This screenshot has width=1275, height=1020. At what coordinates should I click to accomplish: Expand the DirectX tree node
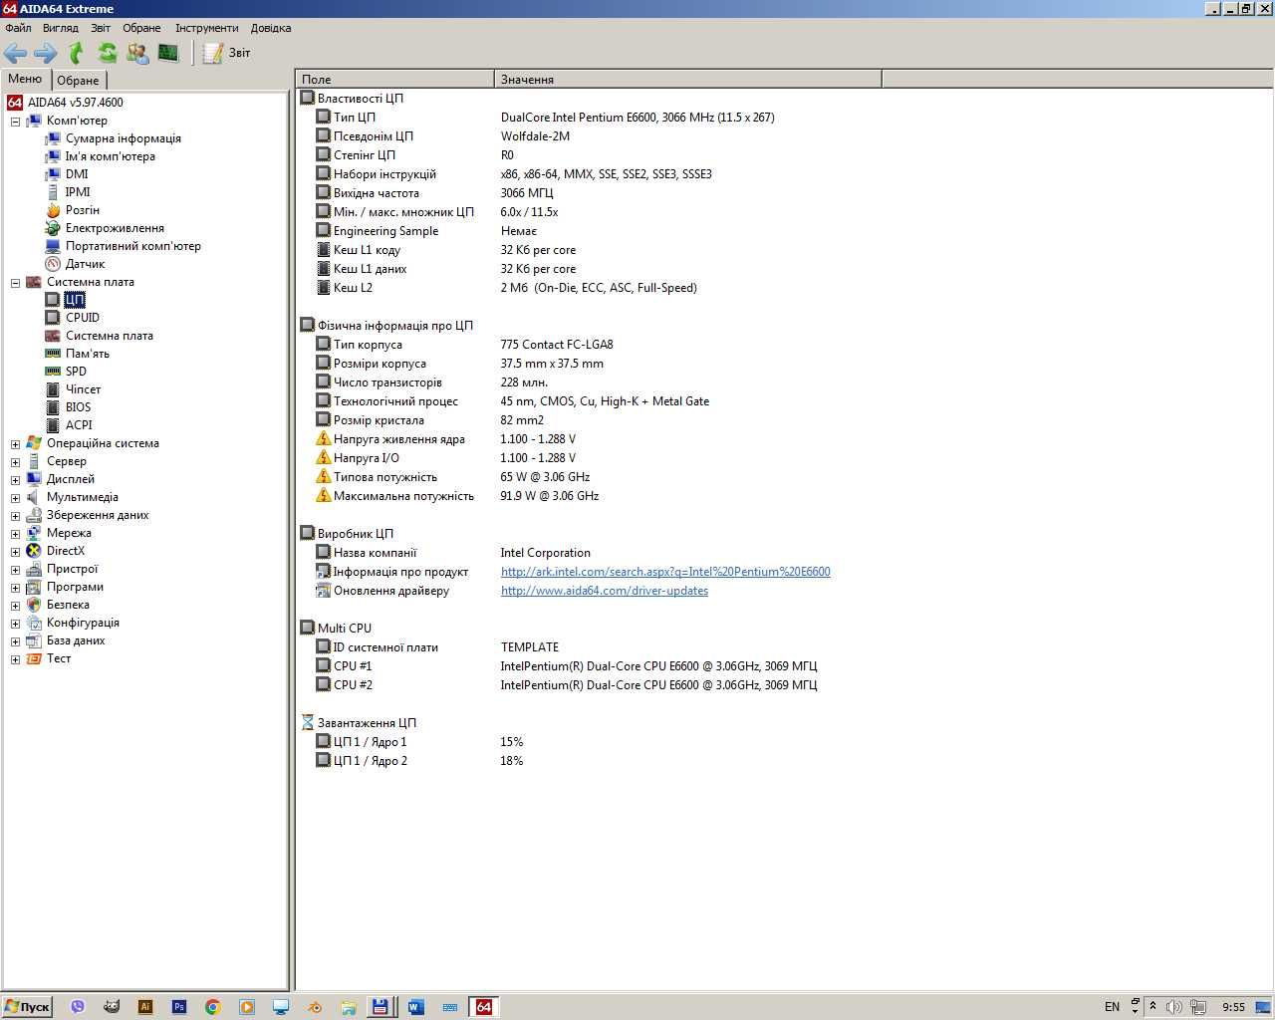pyautogui.click(x=15, y=552)
